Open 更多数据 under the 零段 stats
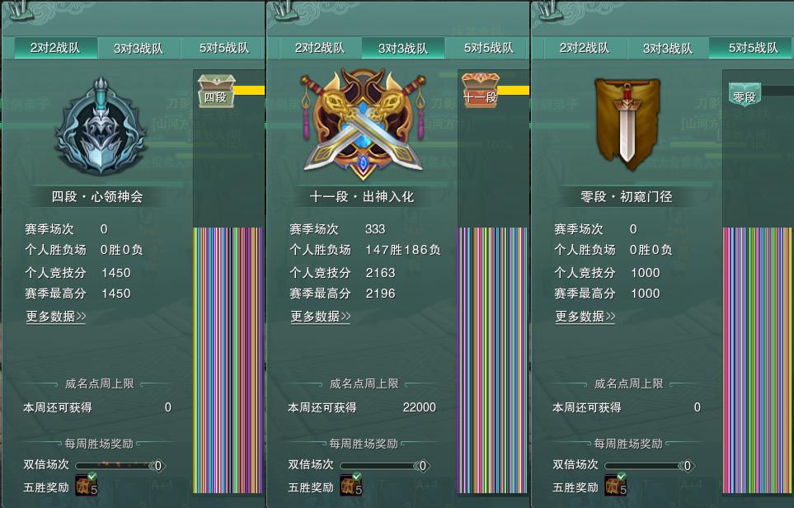 tap(585, 317)
